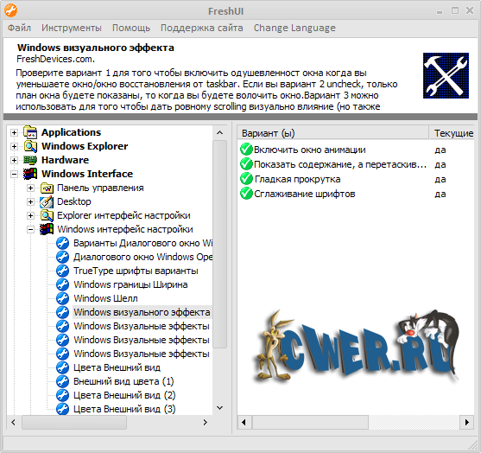Click the options list horizontal scrollbar thumb
Image resolution: width=481 pixels, height=453 pixels.
click(310, 422)
